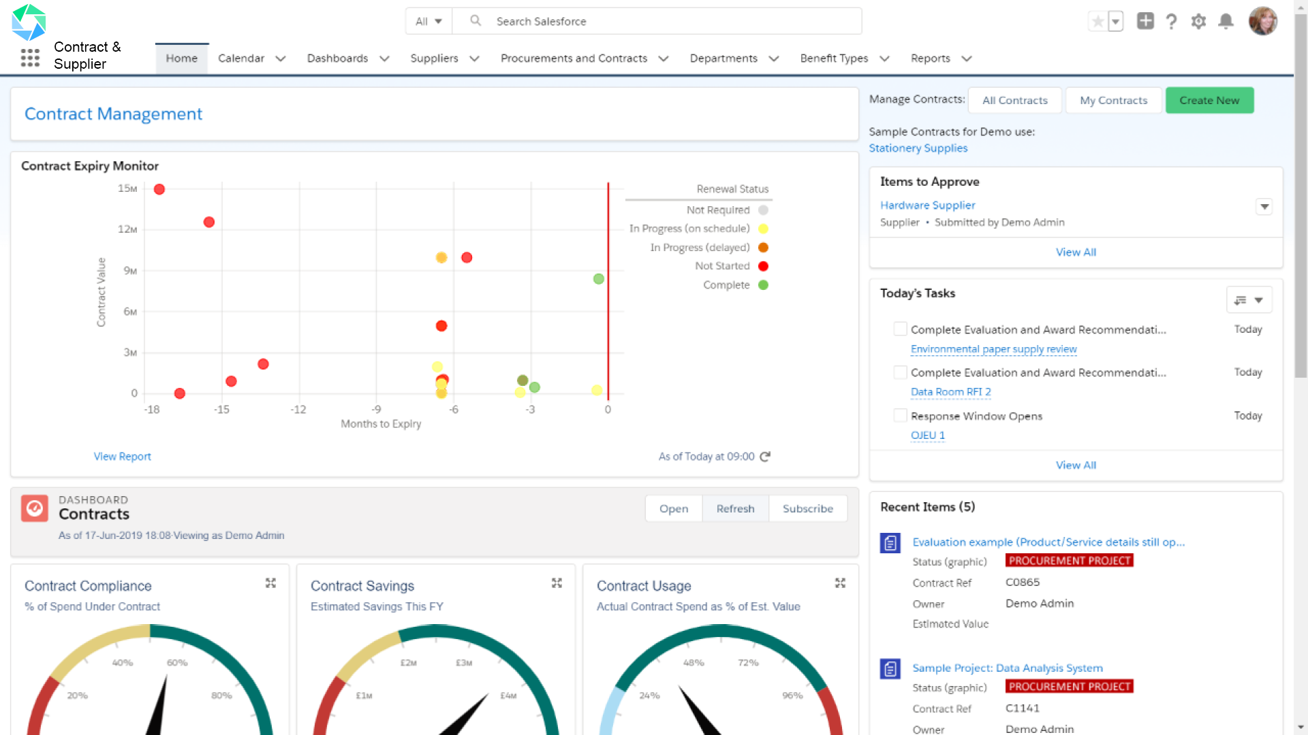Open the global actions plus icon
1308x735 pixels.
1145,21
